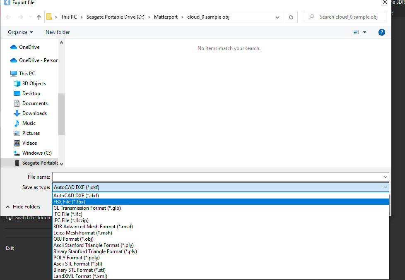Click the Downloads arrow icon
Image resolution: width=405 pixels, height=280 pixels.
click(x=17, y=113)
